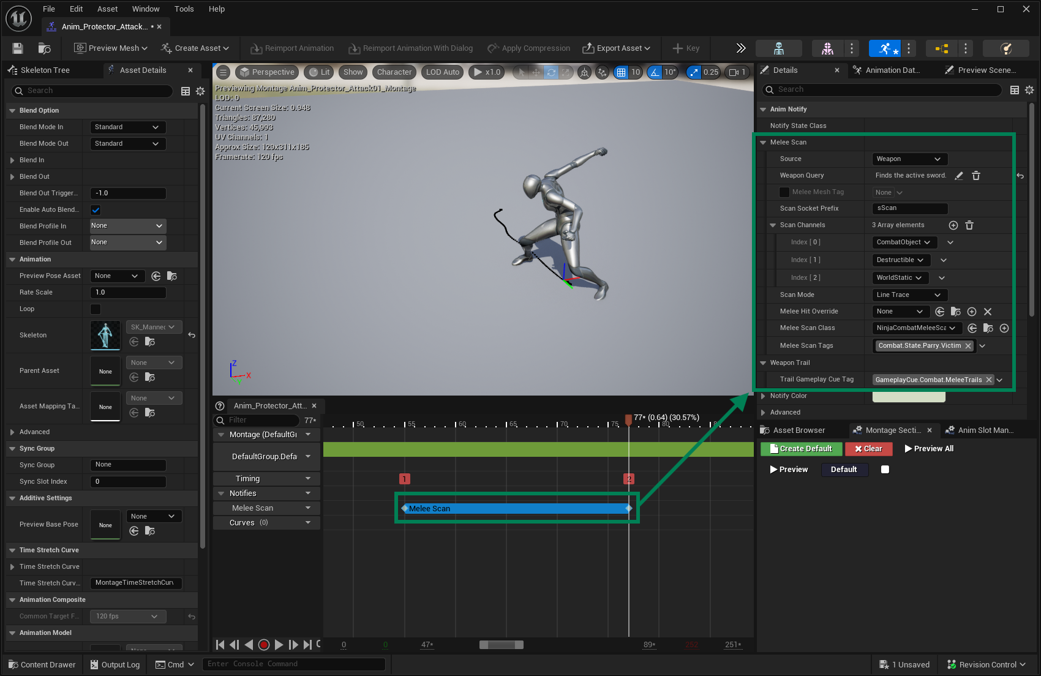Expand the Blend In section
Screen dimensions: 1041x676
[12, 160]
